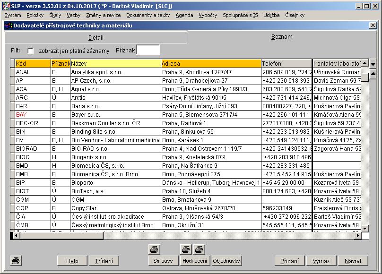382x274 pixels.
Task: Open Smlouvy button
Action: (163, 261)
